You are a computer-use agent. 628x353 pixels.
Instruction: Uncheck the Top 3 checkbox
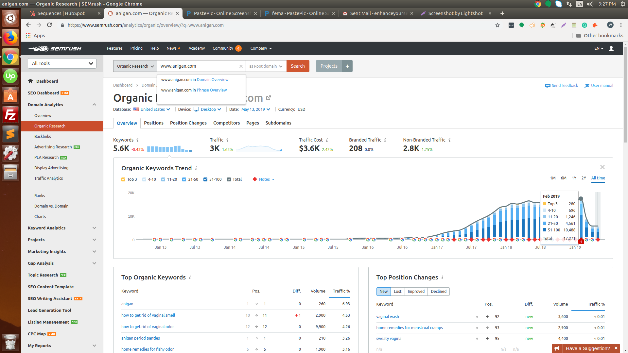click(x=123, y=179)
